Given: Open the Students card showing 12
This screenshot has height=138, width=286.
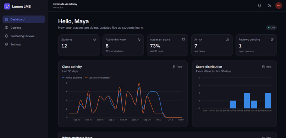Looking at the screenshot, I should 79,45.
